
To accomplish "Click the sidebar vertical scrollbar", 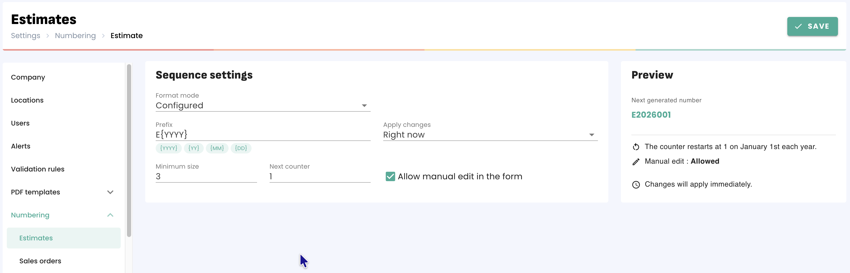I will (129, 150).
